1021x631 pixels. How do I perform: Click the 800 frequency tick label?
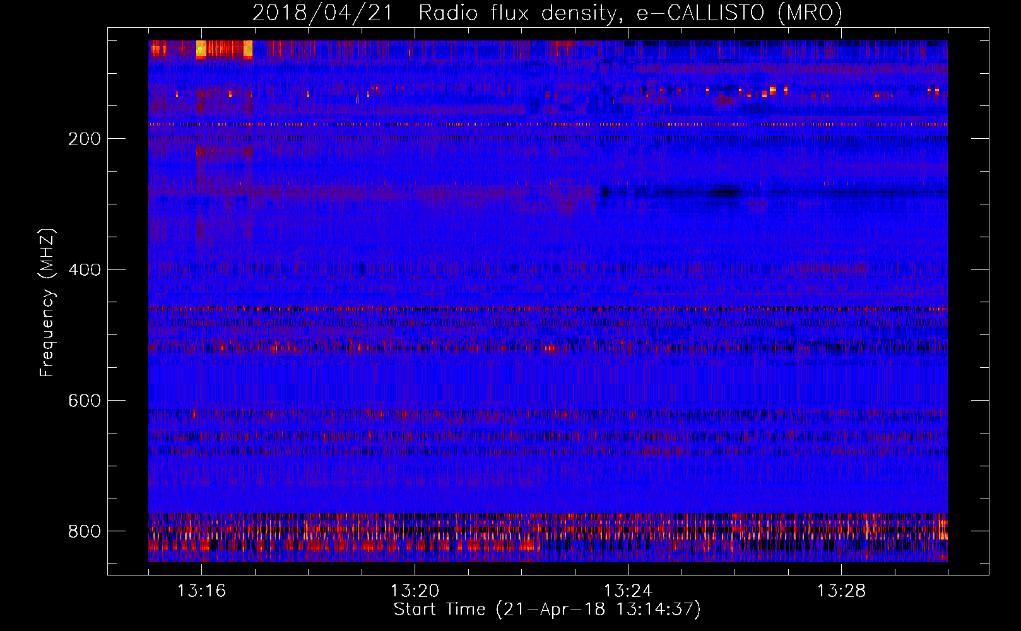coord(85,531)
